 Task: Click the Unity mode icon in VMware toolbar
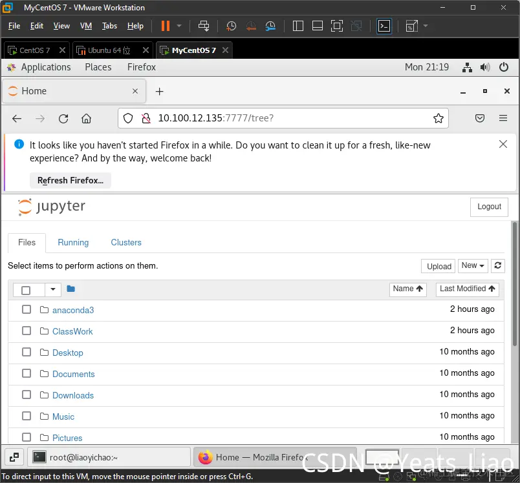click(356, 26)
